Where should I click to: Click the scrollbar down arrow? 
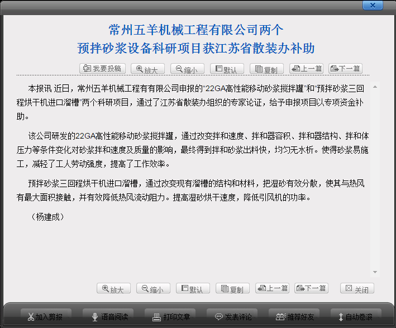(375, 272)
